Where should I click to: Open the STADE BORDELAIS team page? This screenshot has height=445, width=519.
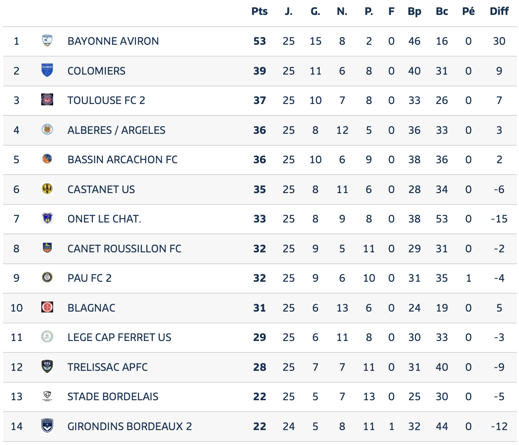pyautogui.click(x=113, y=396)
